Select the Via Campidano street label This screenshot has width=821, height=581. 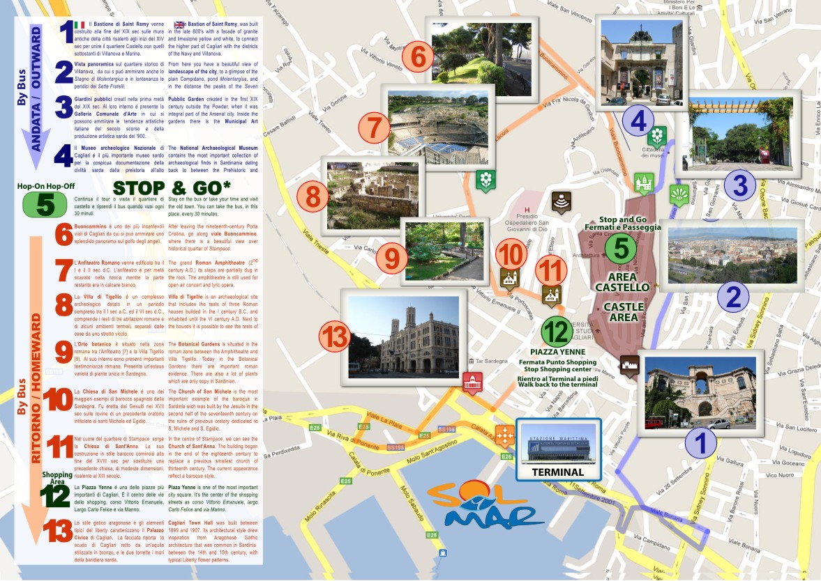tap(651, 542)
